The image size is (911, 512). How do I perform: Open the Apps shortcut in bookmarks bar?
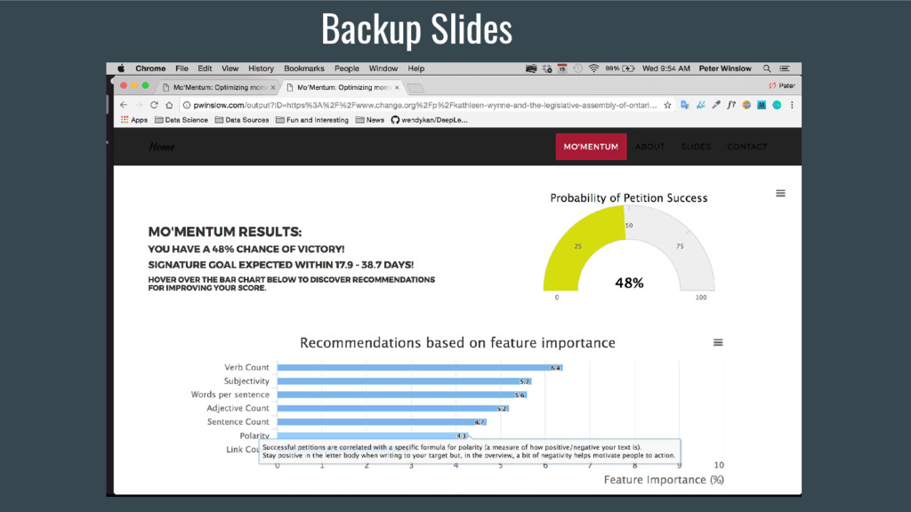(x=133, y=120)
